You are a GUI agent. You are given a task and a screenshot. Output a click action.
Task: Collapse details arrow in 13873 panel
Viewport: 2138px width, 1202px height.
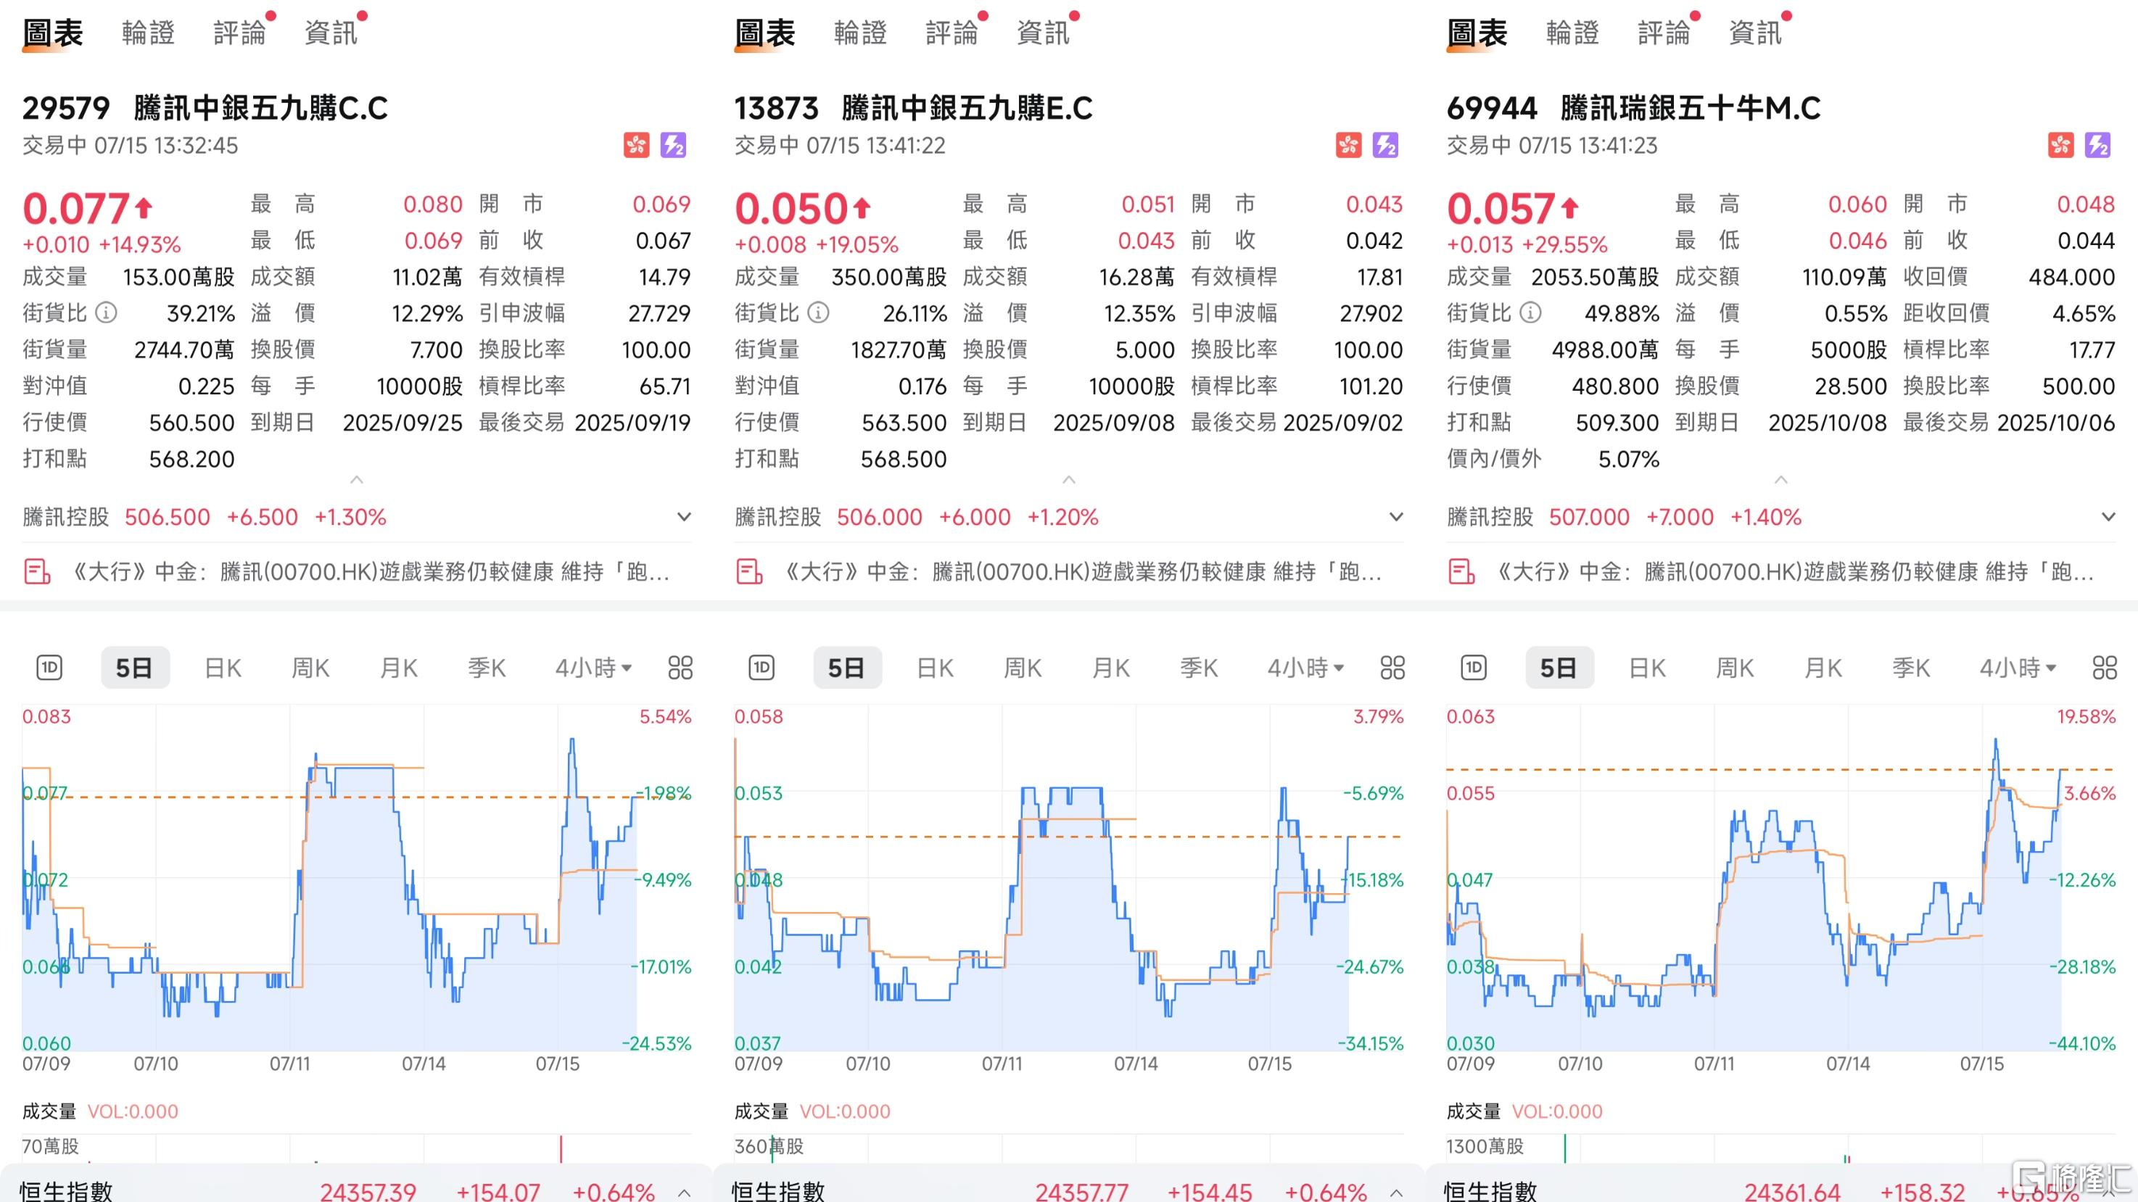pos(1069,479)
